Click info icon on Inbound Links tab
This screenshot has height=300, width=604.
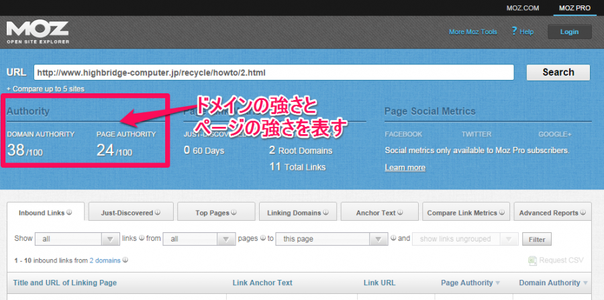[x=69, y=212]
